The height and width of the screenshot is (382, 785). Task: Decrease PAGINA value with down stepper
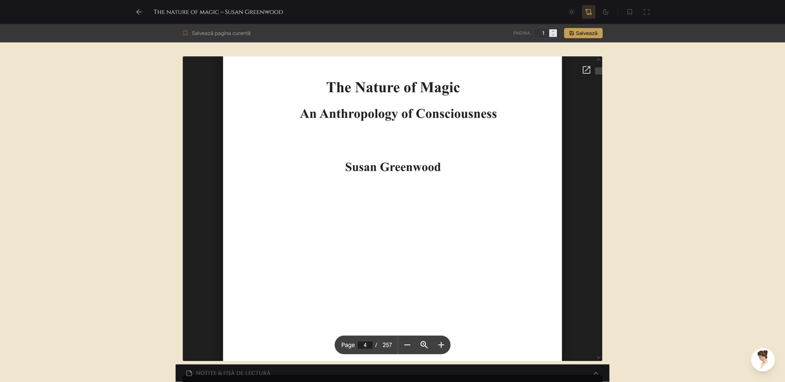point(553,35)
